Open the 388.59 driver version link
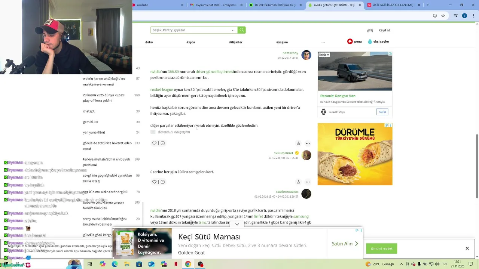The width and height of the screenshot is (479, 269). click(x=173, y=72)
